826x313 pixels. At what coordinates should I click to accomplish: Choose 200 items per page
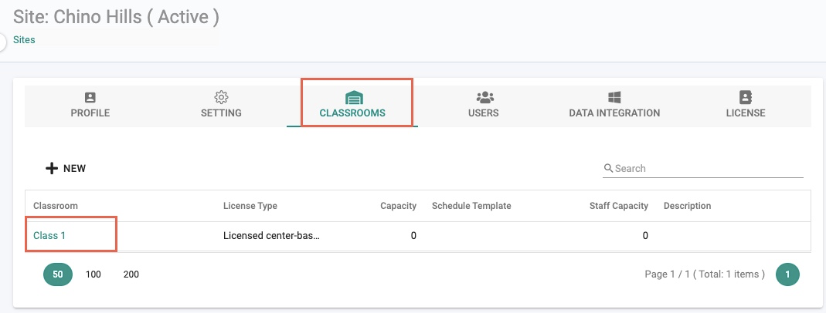point(131,274)
